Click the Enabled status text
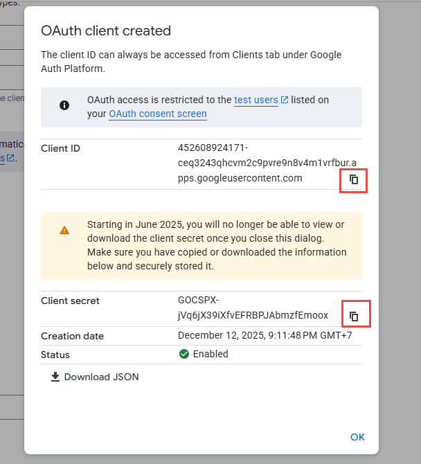The width and height of the screenshot is (421, 464). coord(211,354)
